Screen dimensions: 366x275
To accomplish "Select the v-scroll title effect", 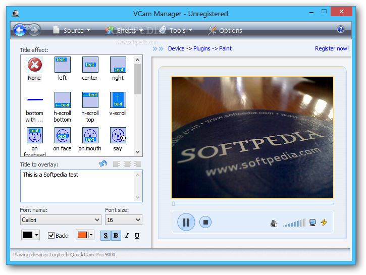I will pyautogui.click(x=118, y=104).
